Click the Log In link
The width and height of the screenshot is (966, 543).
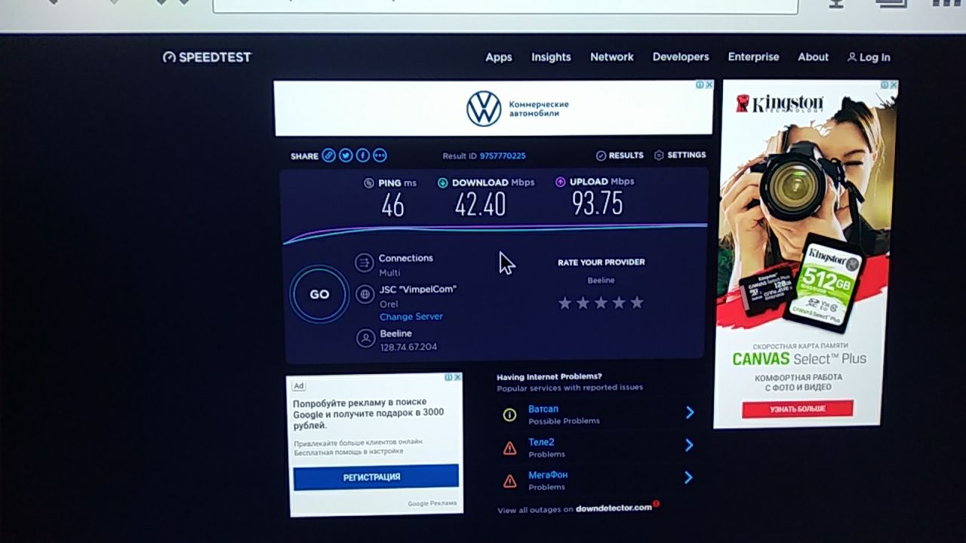click(869, 57)
